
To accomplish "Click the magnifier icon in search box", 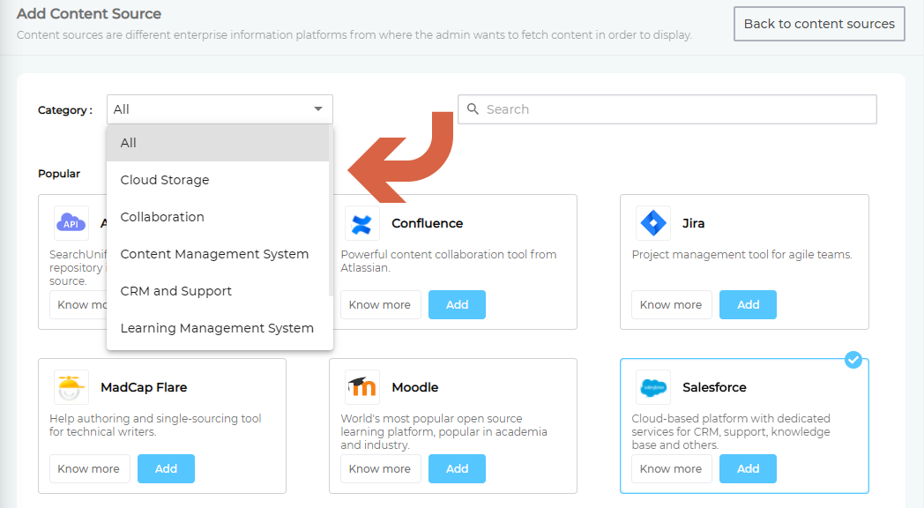I will click(473, 109).
